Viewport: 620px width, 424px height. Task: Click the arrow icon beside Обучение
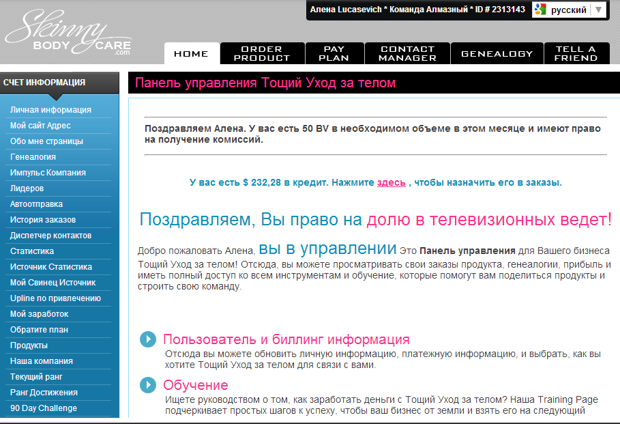148,385
